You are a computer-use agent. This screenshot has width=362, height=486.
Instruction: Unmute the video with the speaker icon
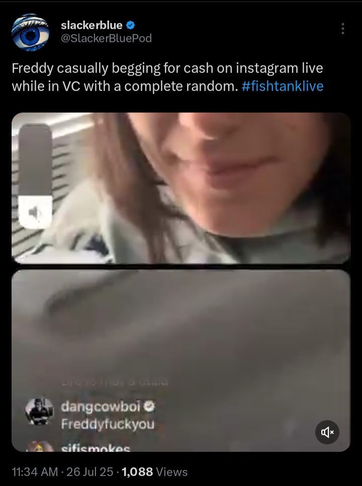(x=327, y=432)
